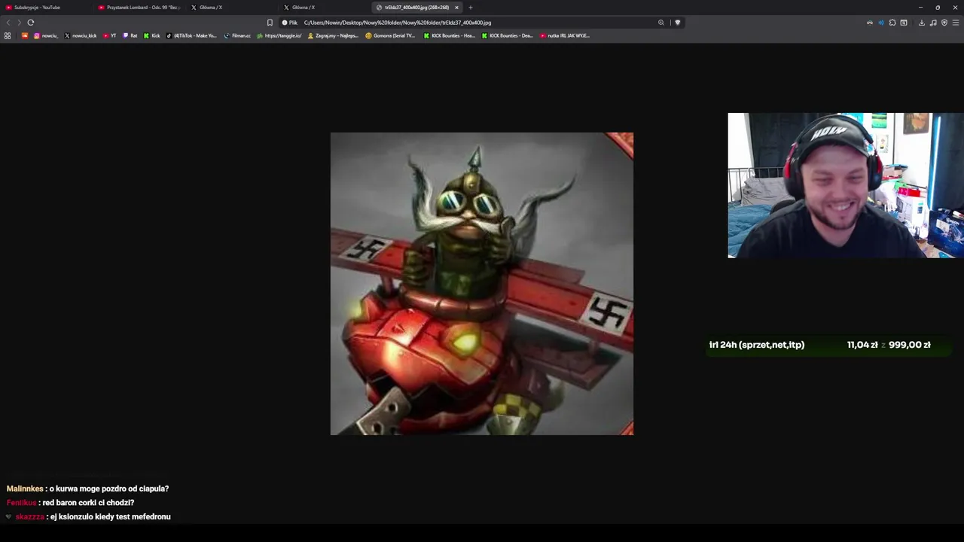Image resolution: width=964 pixels, height=542 pixels.
Task: Click the Plik site info indicator
Action: point(290,23)
